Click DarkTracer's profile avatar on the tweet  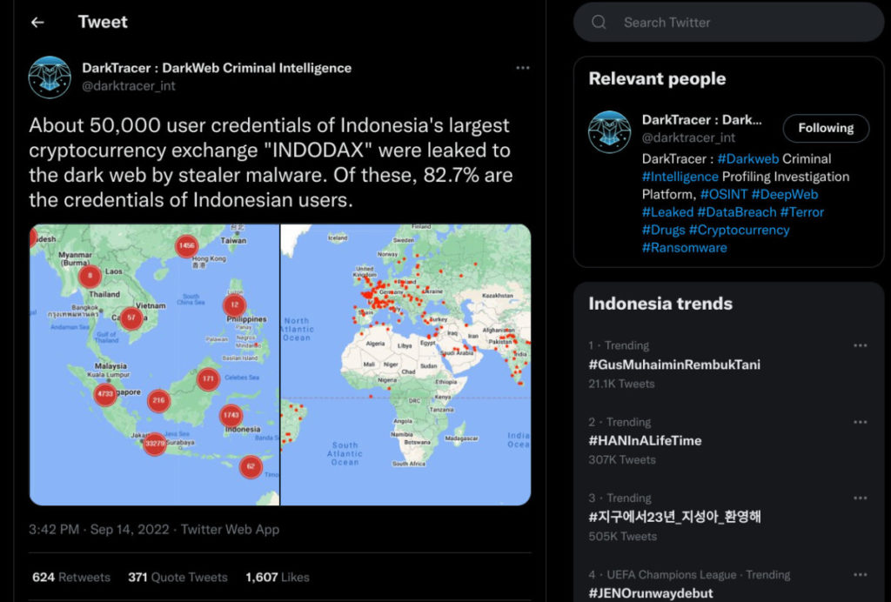point(50,77)
